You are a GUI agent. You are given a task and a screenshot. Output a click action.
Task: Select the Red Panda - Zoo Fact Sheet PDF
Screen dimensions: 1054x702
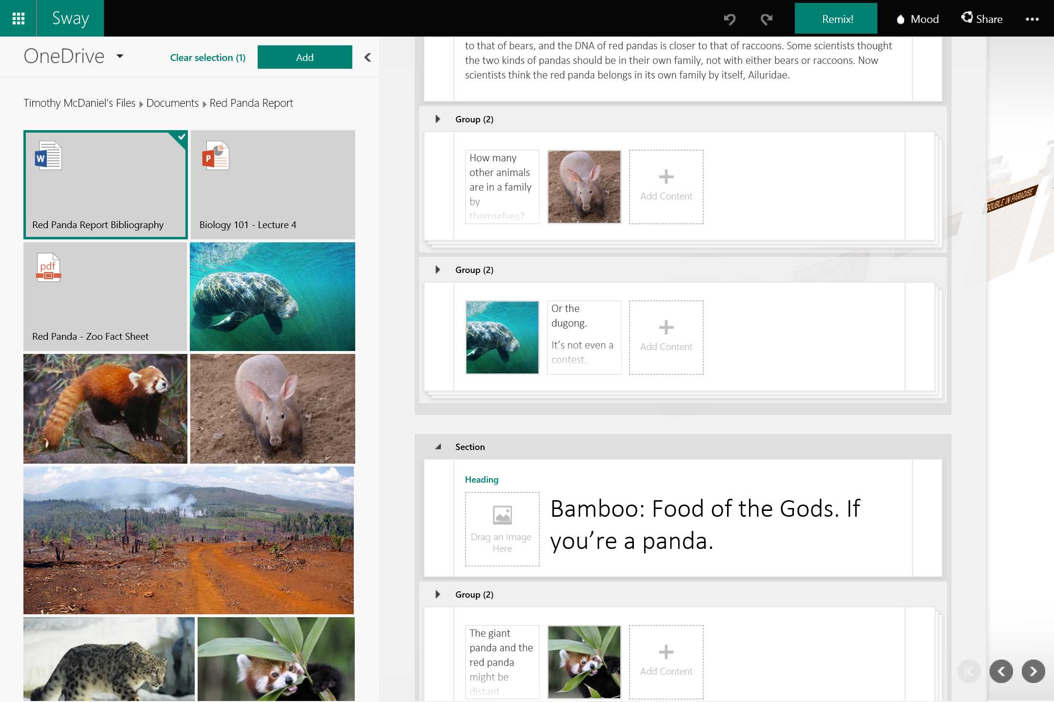point(105,296)
